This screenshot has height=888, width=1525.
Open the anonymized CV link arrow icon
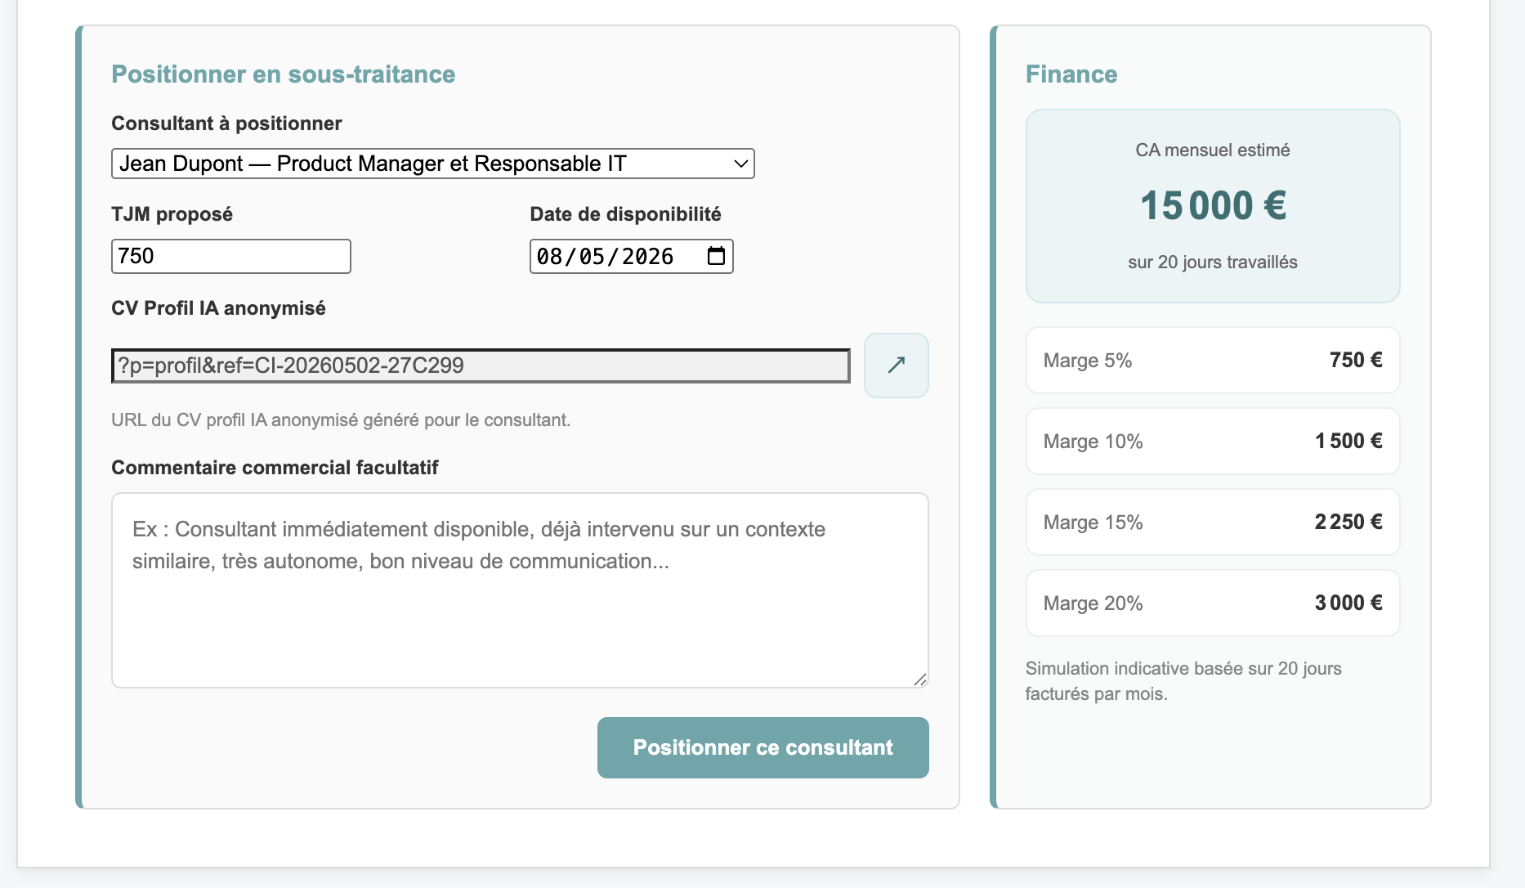click(897, 366)
